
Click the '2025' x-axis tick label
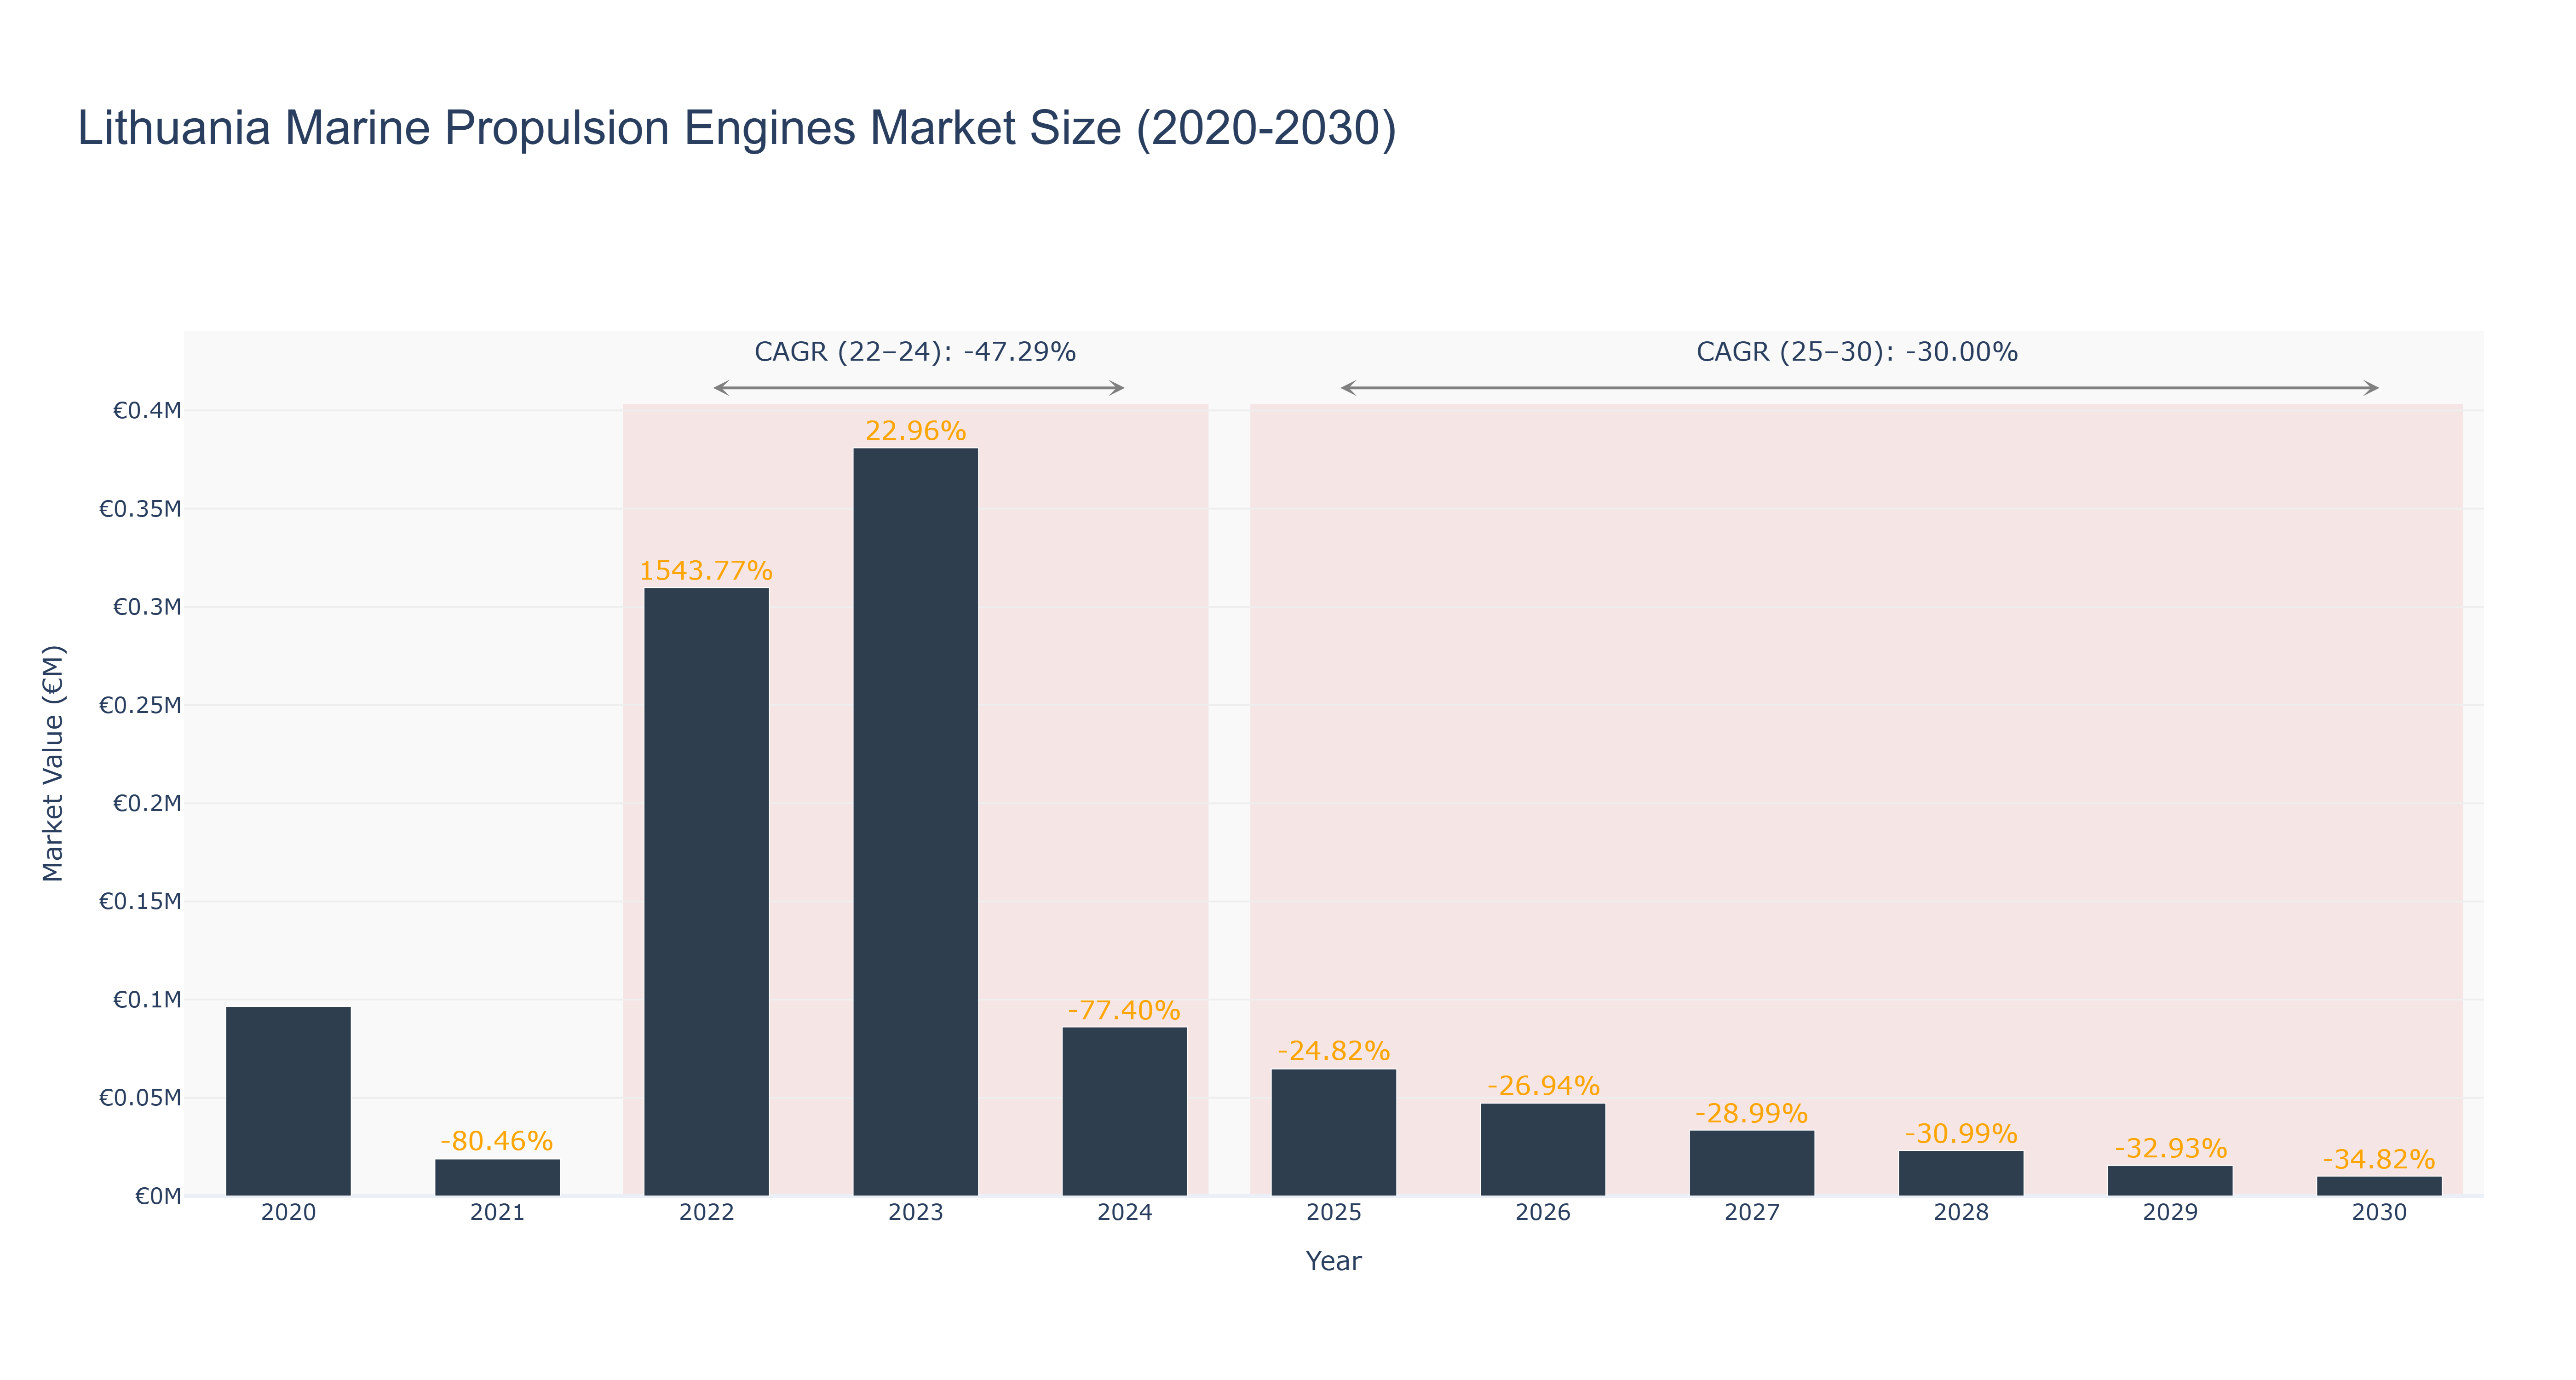click(x=1333, y=1213)
